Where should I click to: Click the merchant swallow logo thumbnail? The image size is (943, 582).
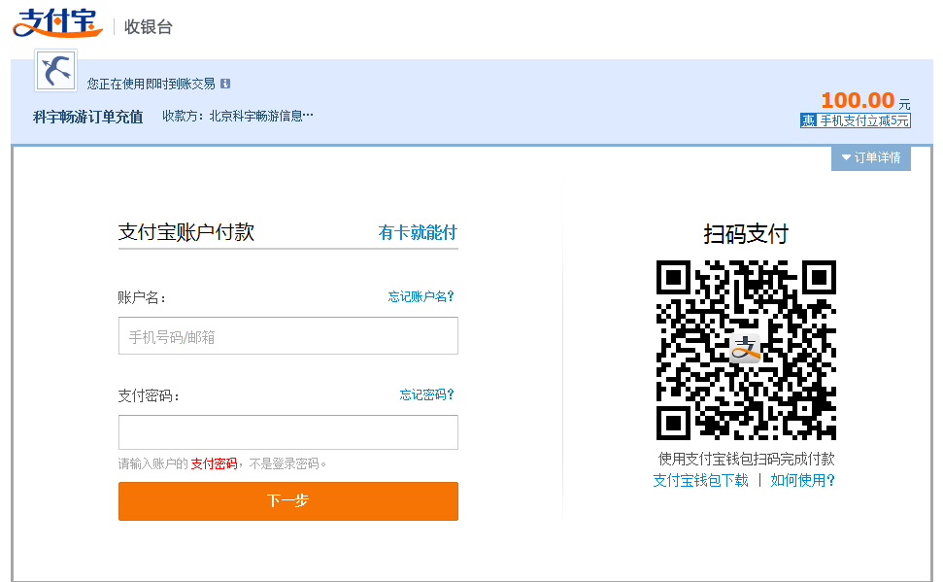coord(56,70)
